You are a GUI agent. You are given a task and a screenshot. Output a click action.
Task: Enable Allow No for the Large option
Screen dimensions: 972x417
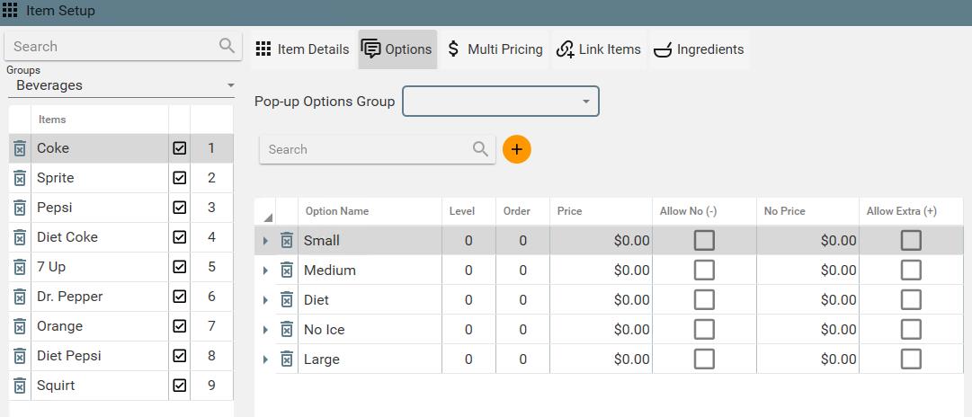[704, 359]
